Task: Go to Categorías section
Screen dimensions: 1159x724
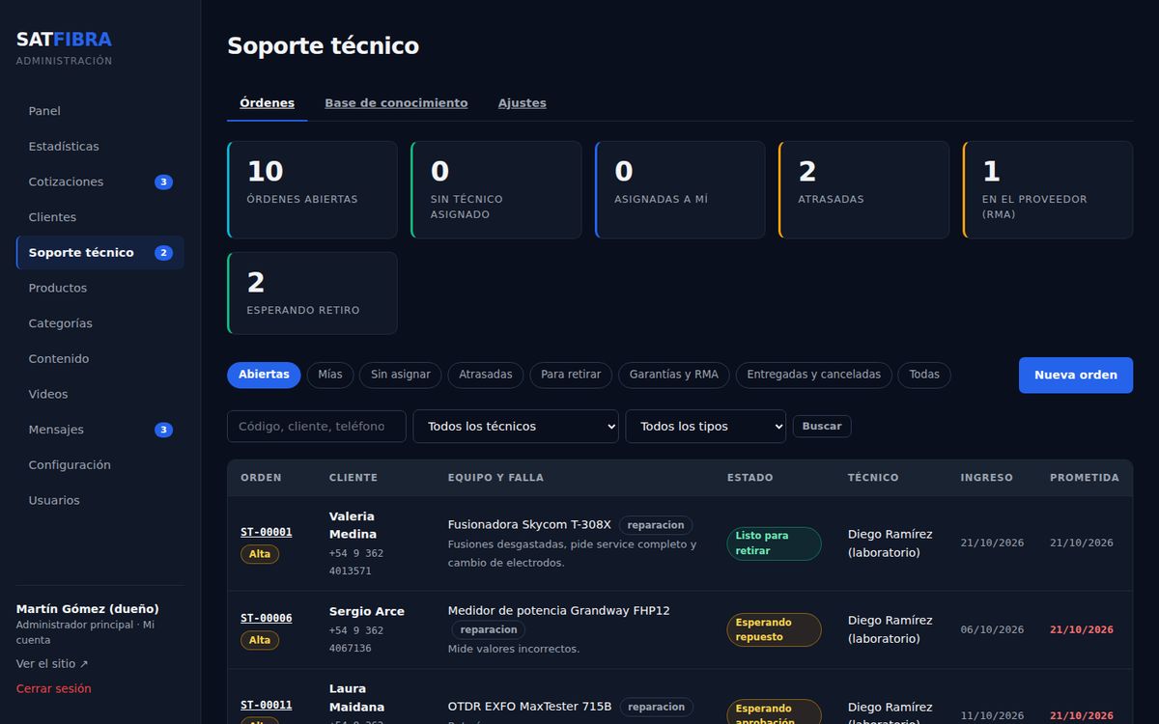Action: tap(99, 323)
